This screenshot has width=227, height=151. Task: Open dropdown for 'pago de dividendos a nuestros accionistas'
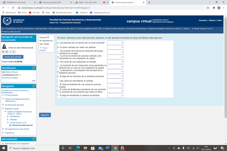coord(115,95)
